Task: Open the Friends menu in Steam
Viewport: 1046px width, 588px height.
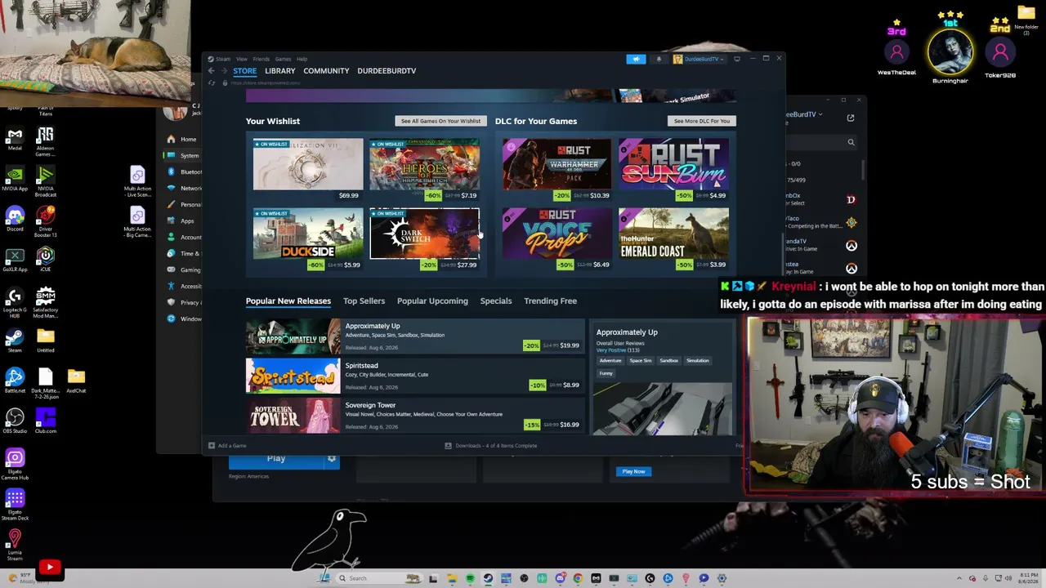Action: 261,59
